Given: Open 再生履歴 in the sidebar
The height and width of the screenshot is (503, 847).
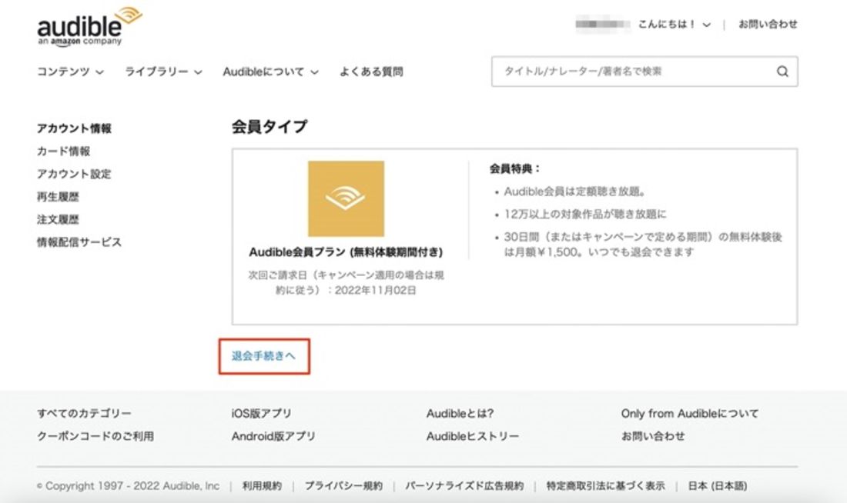Looking at the screenshot, I should click(58, 196).
